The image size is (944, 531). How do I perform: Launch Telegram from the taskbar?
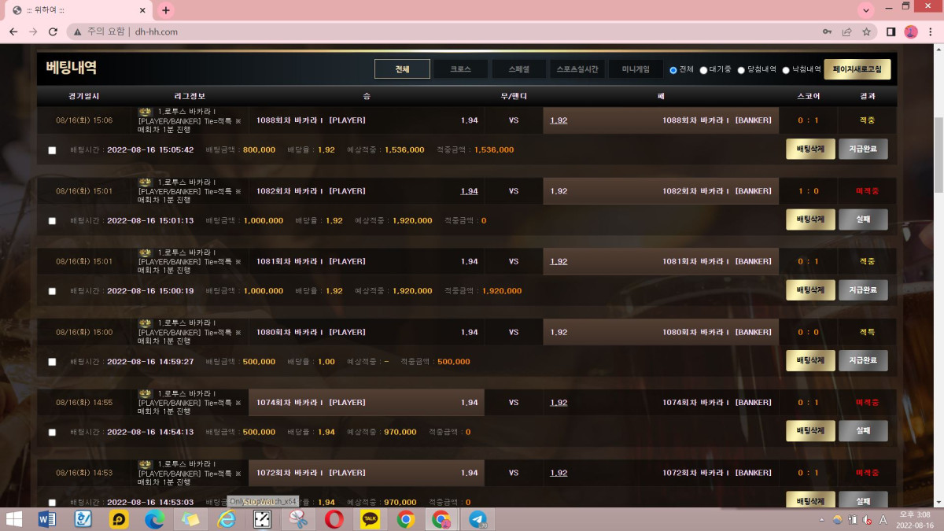pos(478,519)
